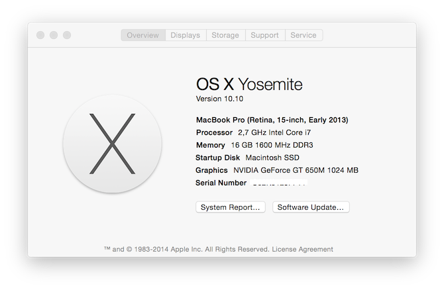Click the Version 10.10 text
The height and width of the screenshot is (290, 444).
pyautogui.click(x=219, y=99)
